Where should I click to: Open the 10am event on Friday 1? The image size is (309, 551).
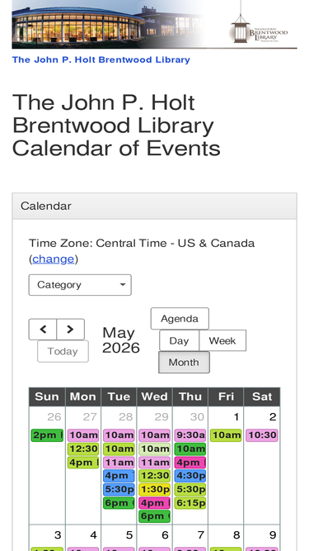click(226, 435)
